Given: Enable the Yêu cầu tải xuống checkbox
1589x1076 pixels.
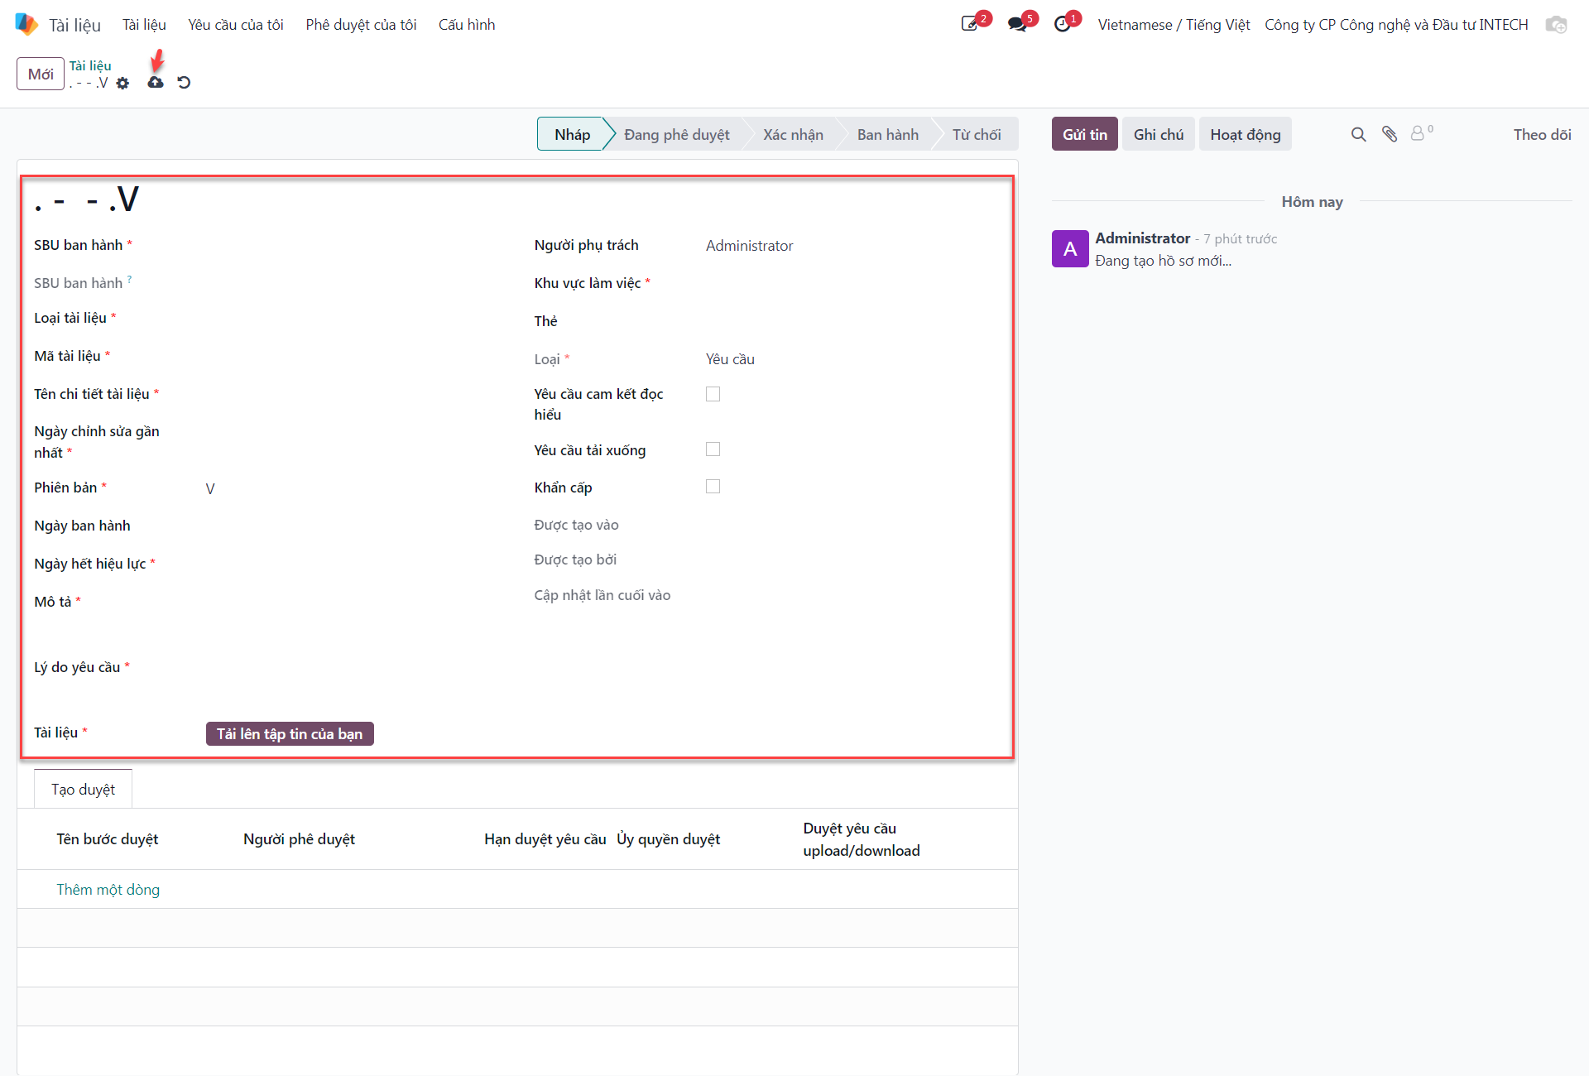Looking at the screenshot, I should tap(713, 449).
